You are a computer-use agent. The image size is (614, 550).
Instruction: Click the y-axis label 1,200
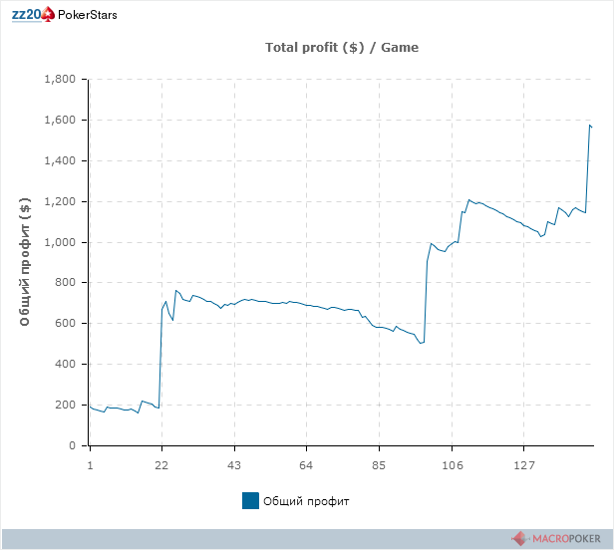(x=60, y=201)
